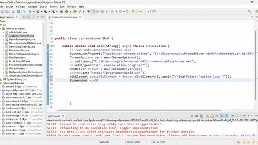Click the Print toolbar icon

(x=13, y=12)
